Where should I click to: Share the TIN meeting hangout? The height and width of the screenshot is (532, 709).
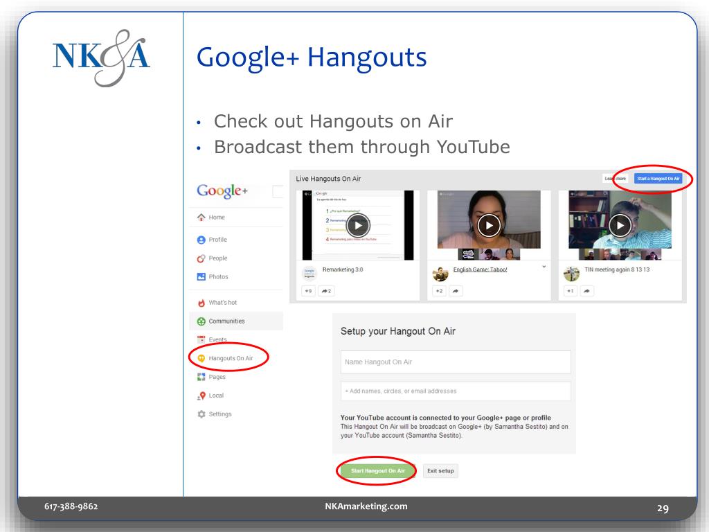point(586,291)
